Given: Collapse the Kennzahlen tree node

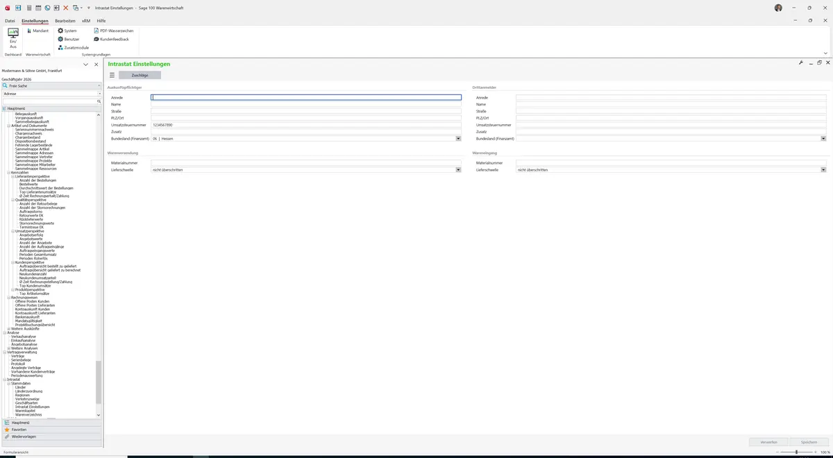Looking at the screenshot, I should [9, 172].
